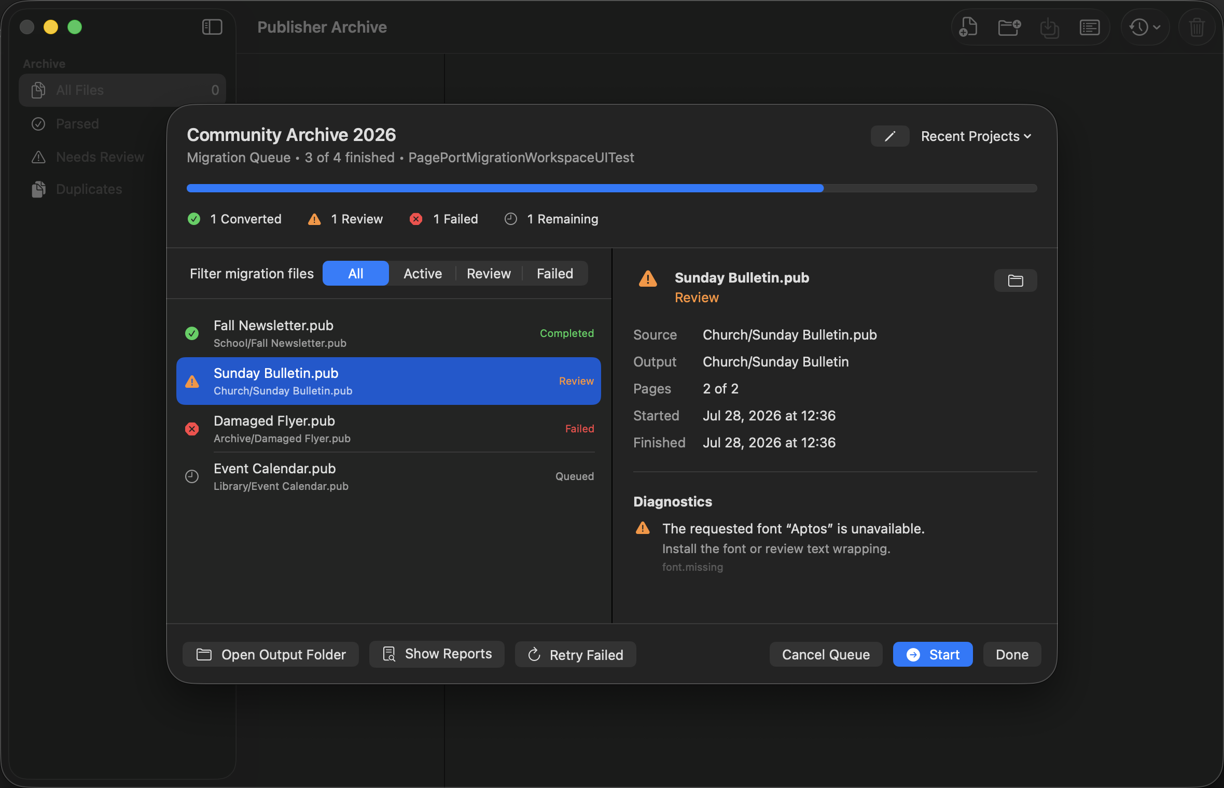Click the Failed status on Damaged Flyer
This screenshot has width=1224, height=788.
(579, 429)
